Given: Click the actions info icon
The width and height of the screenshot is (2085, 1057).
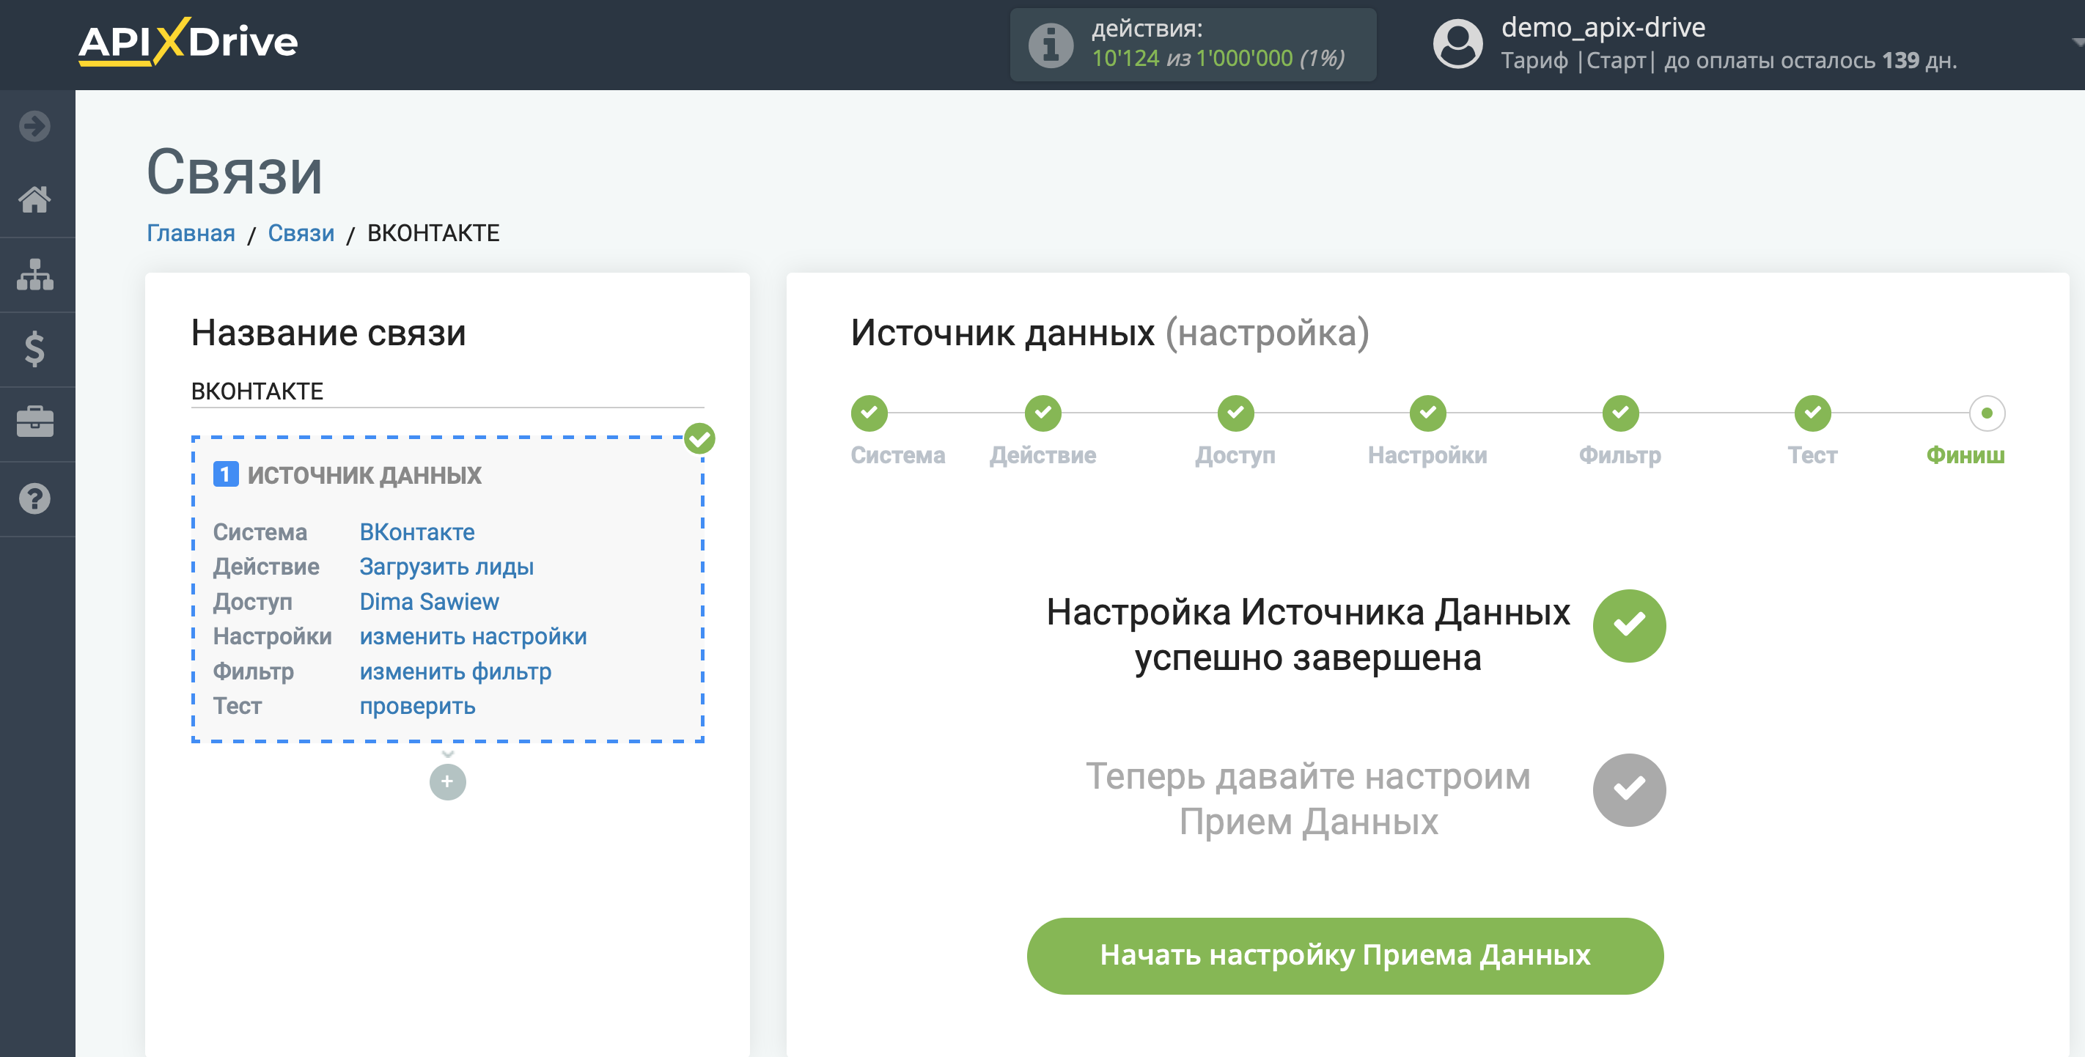Looking at the screenshot, I should click(1051, 45).
